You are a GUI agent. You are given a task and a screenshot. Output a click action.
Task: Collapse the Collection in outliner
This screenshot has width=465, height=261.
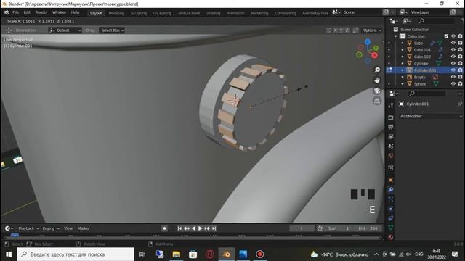[395, 36]
